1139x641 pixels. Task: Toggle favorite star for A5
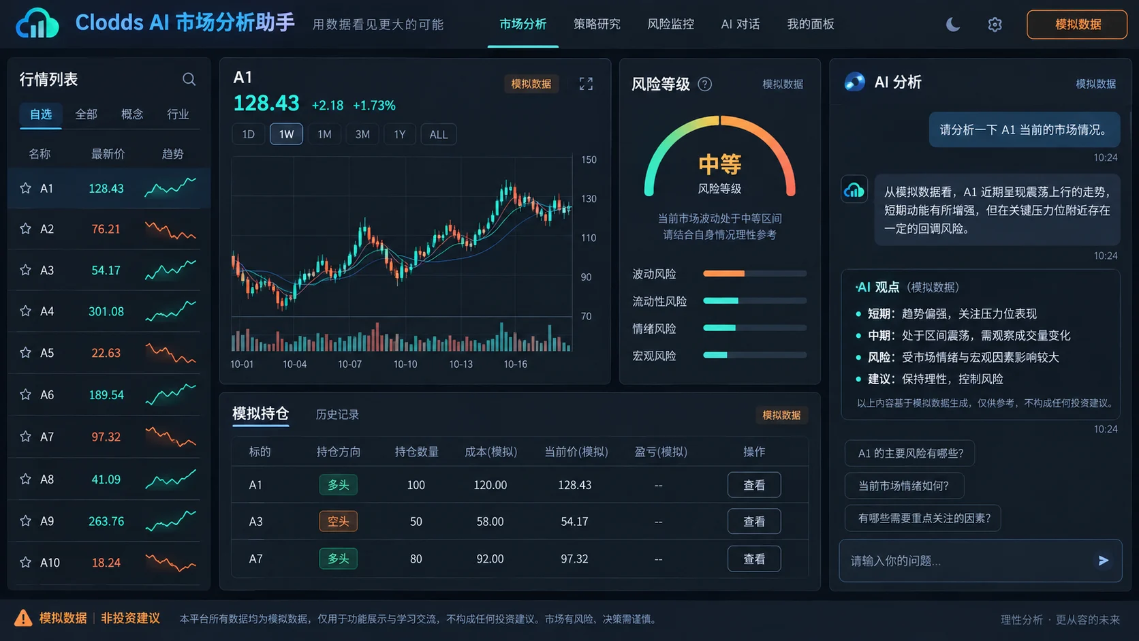coord(26,353)
